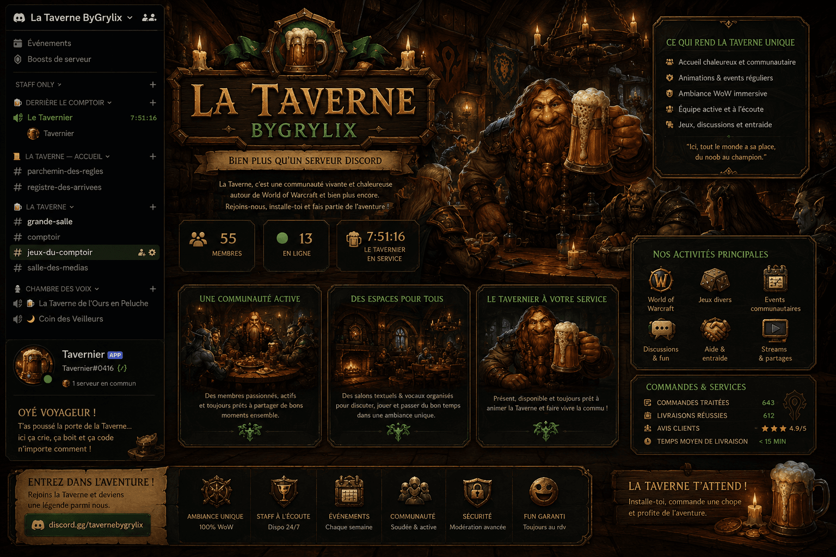The image size is (836, 557).
Task: Invite people to jeux-du-comptoir
Action: point(142,252)
